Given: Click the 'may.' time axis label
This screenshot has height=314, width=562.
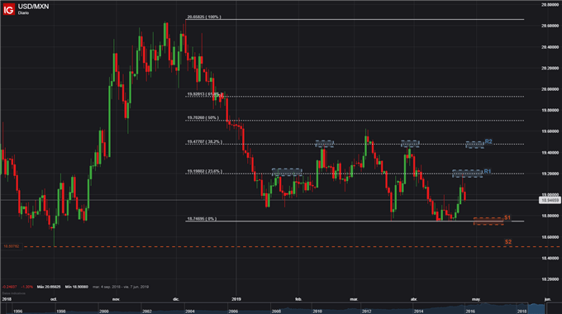Looking at the screenshot, I should pyautogui.click(x=476, y=299).
